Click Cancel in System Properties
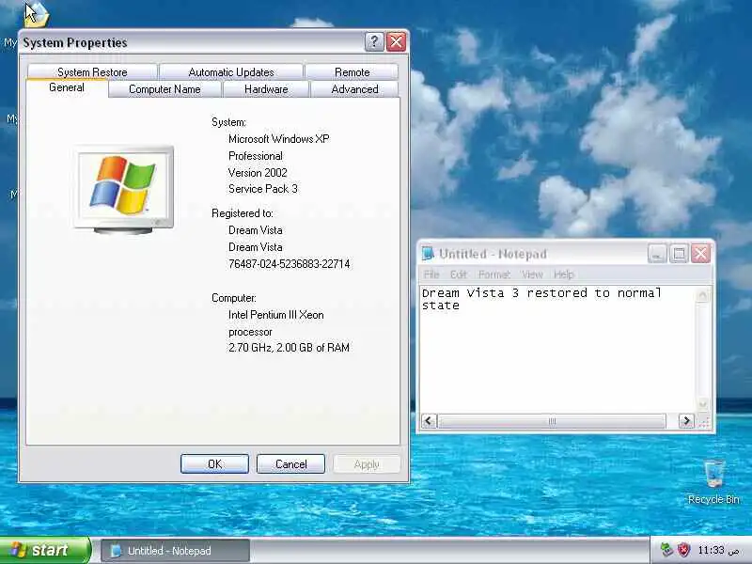752x564 pixels. coord(290,463)
